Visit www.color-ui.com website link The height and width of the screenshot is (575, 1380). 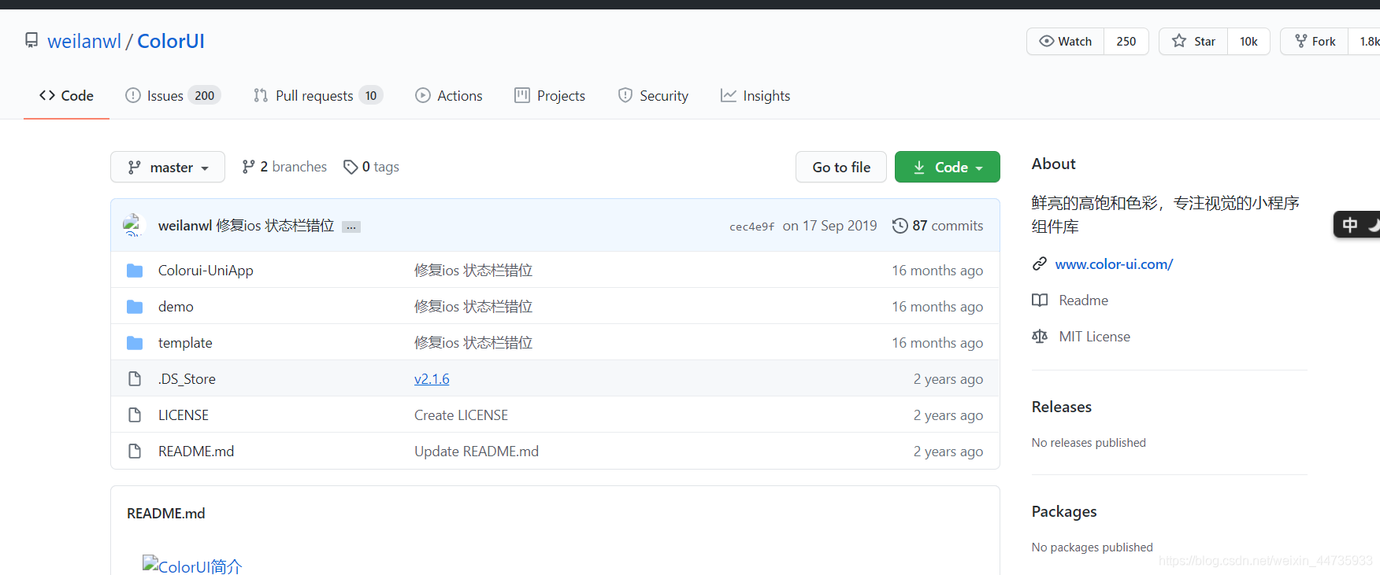1114,264
